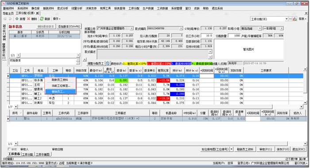310x168 pixels.
Task: Open the 系统管理 menu
Action: (177, 8)
